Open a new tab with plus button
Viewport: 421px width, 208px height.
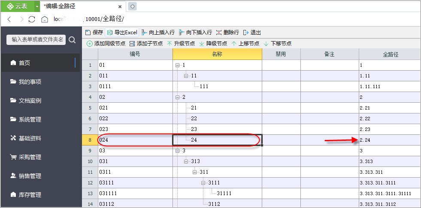(x=132, y=7)
